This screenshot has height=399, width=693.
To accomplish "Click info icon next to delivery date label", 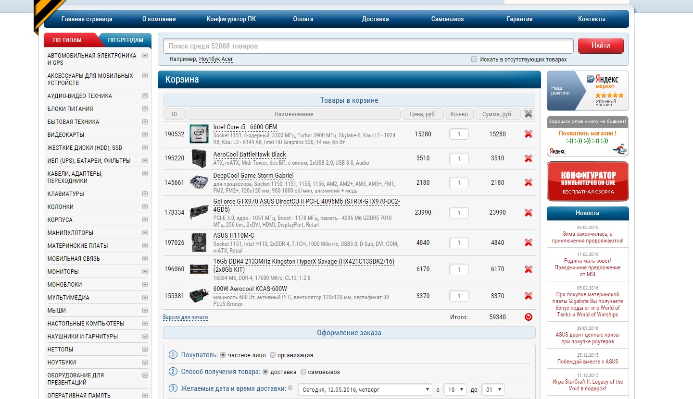I will [x=290, y=387].
